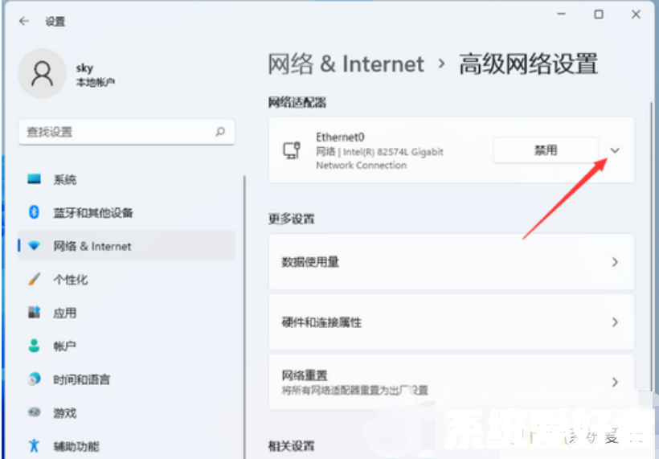Viewport: 659px width, 459px height.
Task: Select 网络 & Internet in sidebar
Action: [x=92, y=246]
